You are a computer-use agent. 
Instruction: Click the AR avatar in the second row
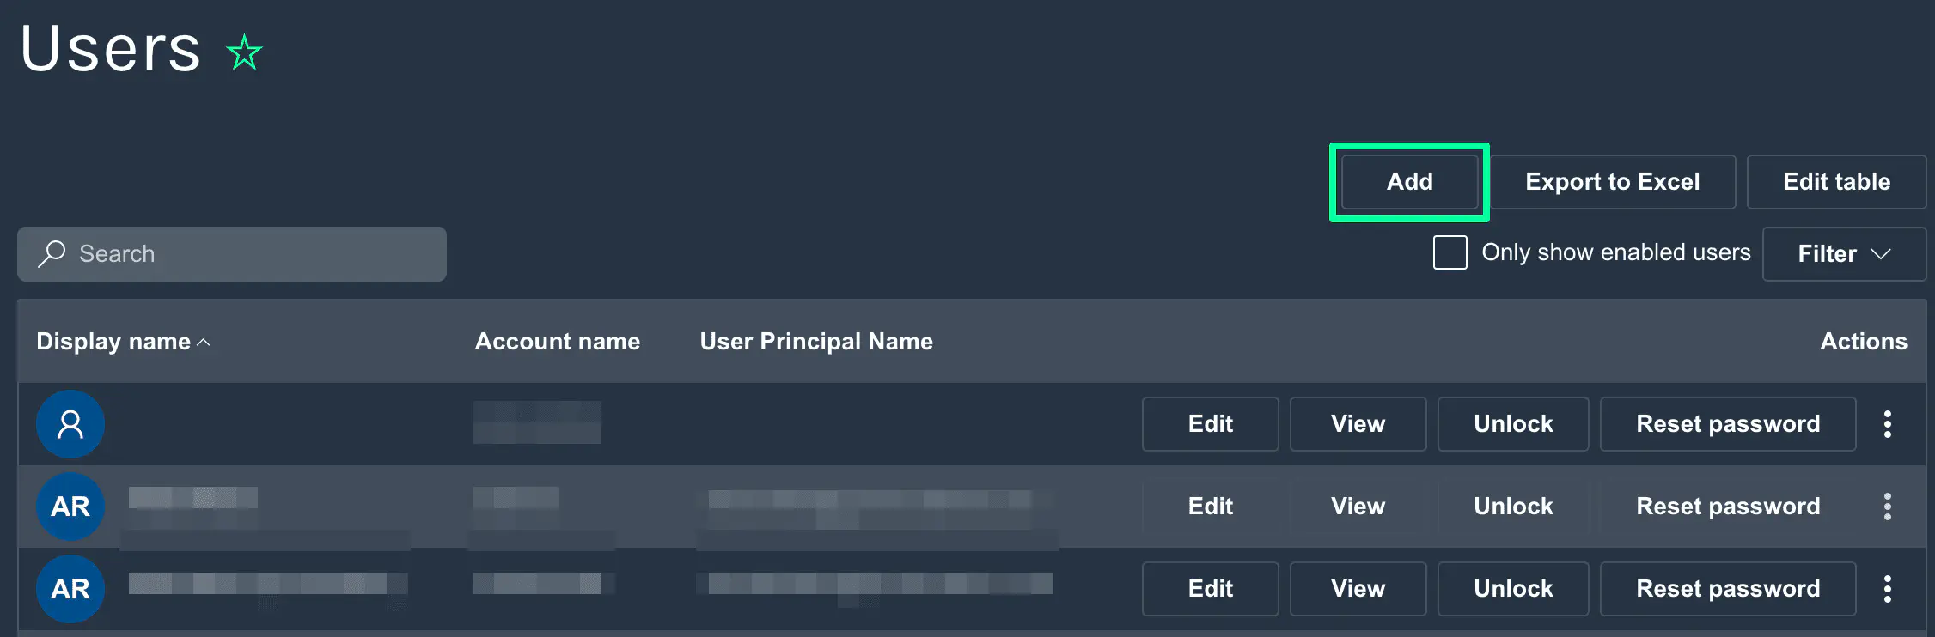click(70, 507)
